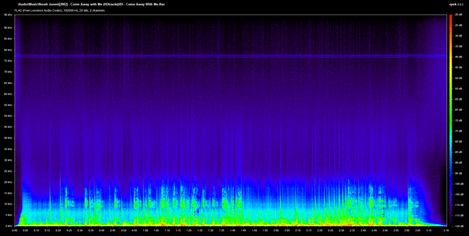
Task: Click the 3:18 end time label
Action: 446,230
